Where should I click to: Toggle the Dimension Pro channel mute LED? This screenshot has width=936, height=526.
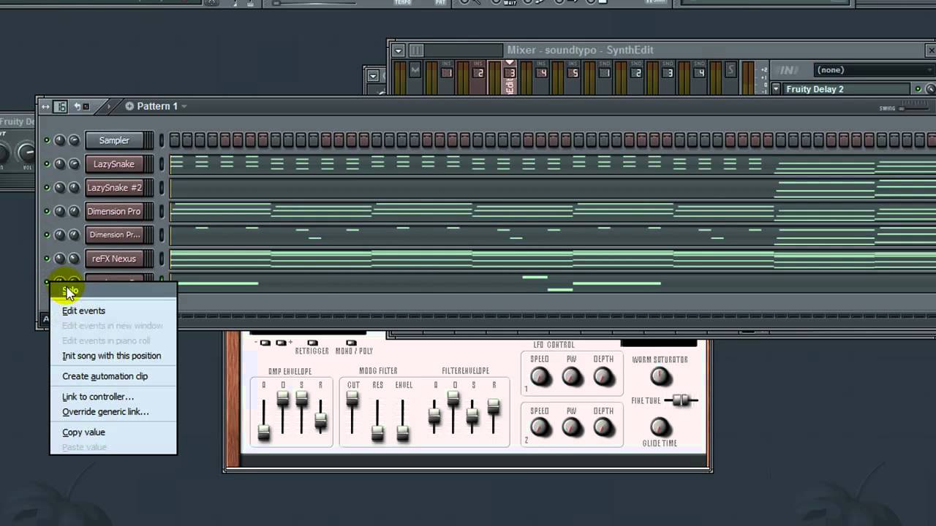tap(47, 211)
